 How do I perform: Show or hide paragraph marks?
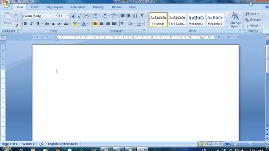142,16
